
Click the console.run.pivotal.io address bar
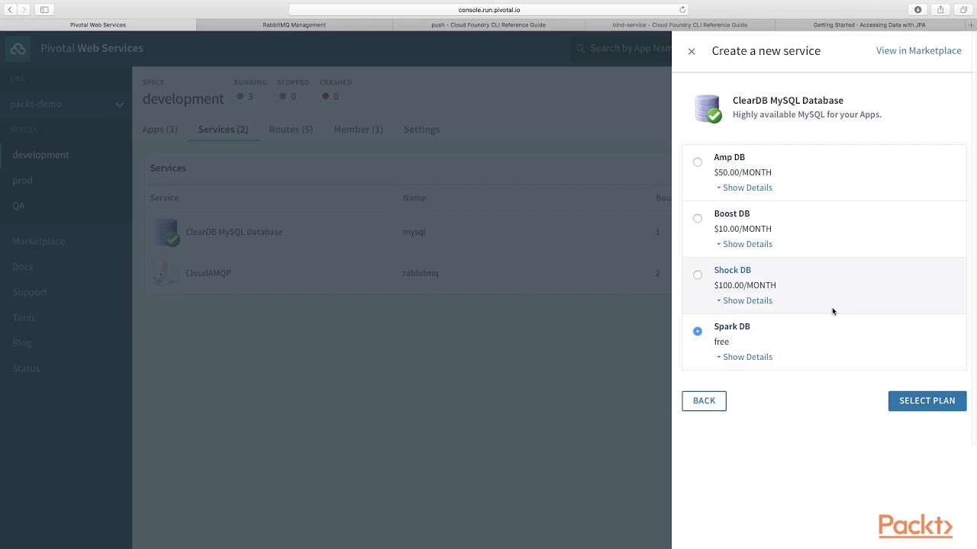(488, 10)
